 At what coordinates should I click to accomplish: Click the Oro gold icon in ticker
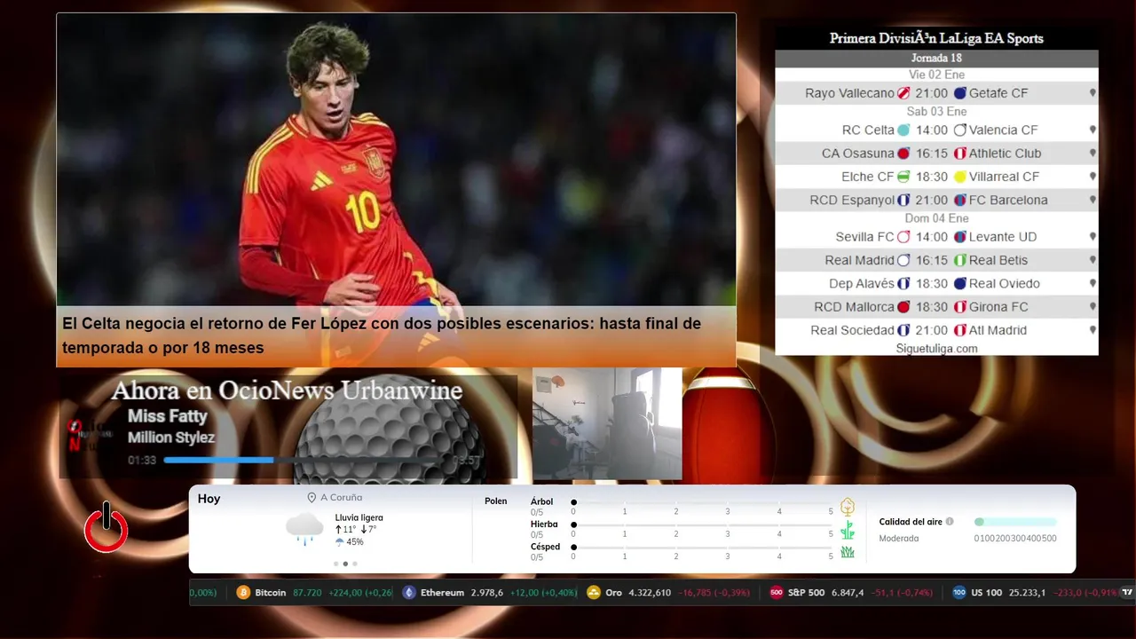pyautogui.click(x=594, y=592)
